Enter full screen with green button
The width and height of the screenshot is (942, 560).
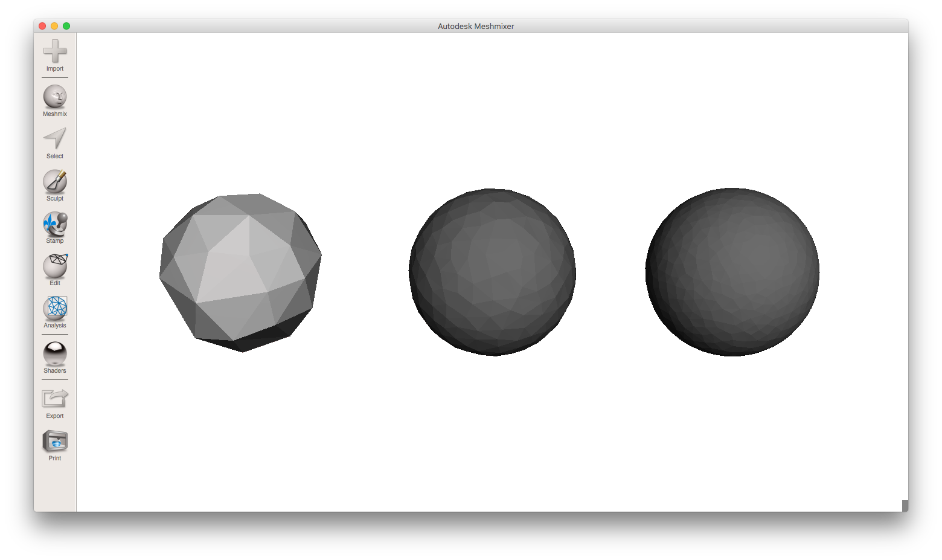66,26
